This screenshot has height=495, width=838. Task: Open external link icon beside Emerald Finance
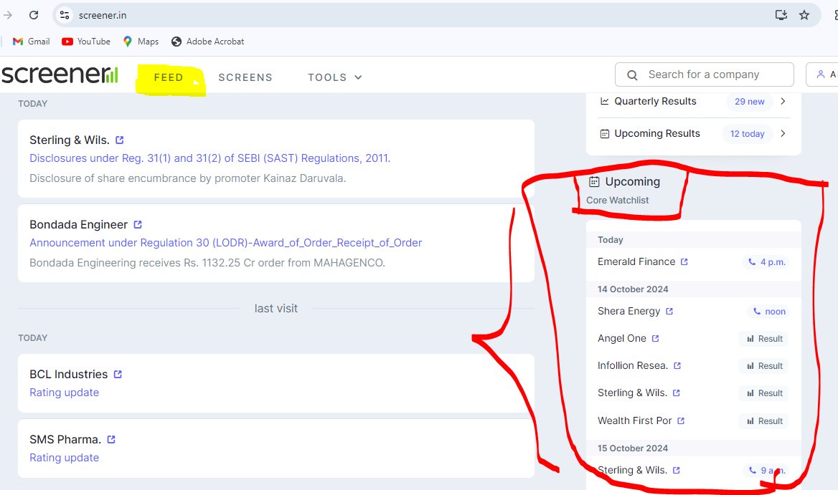684,262
